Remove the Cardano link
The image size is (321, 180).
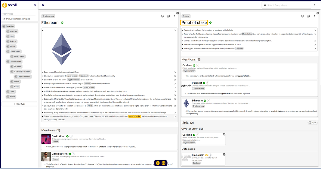coord(224,134)
